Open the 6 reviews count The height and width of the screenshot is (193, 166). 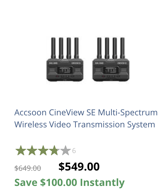tap(74, 151)
